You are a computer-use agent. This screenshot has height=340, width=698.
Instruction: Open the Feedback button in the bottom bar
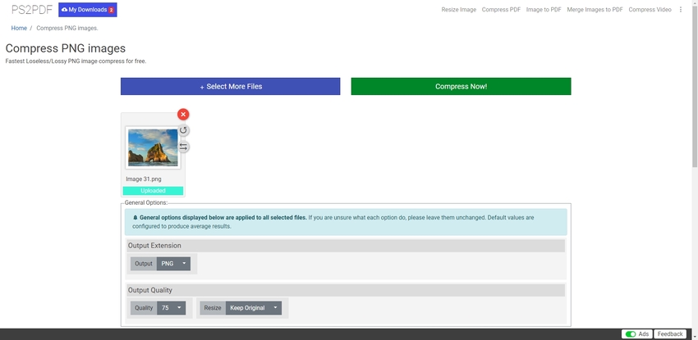670,334
